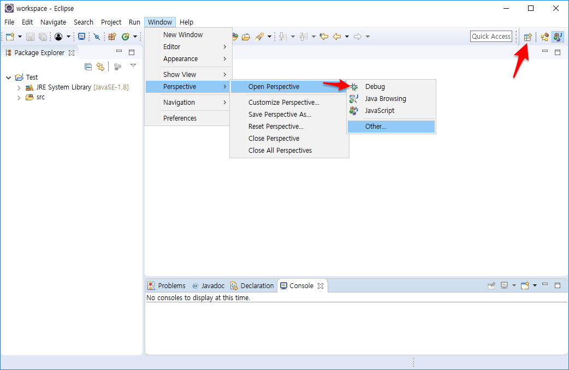Switch to the Declaration tab

(x=252, y=286)
